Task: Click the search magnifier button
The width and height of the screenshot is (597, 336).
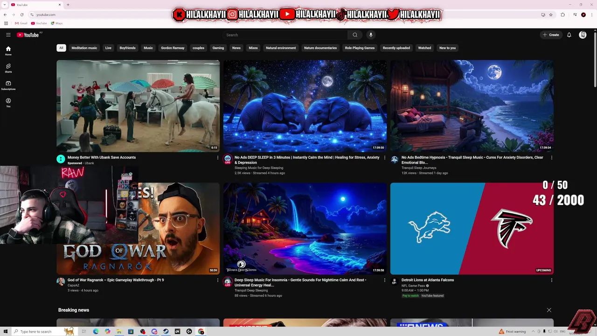Action: (355, 35)
